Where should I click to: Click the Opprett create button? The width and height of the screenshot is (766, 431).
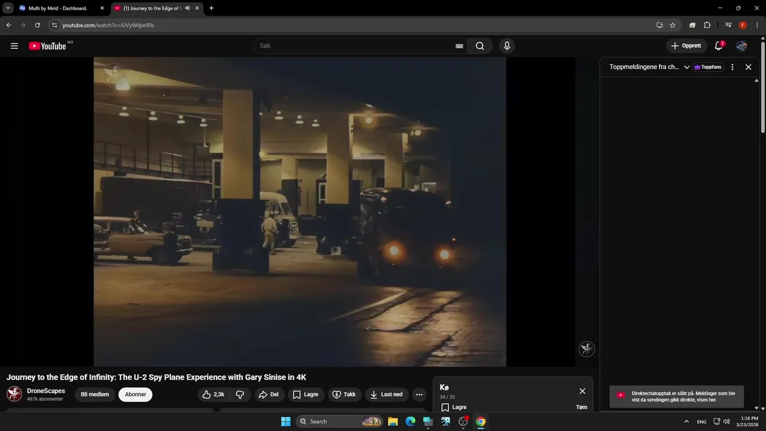click(x=686, y=46)
